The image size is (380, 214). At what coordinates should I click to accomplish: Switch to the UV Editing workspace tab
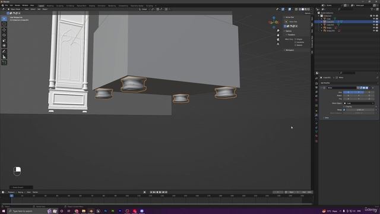70,5
